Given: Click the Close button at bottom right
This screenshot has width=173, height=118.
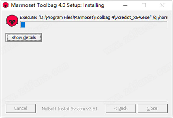Looking at the screenshot, I should click(152, 108).
